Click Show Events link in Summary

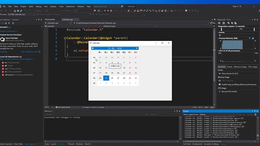(230, 73)
